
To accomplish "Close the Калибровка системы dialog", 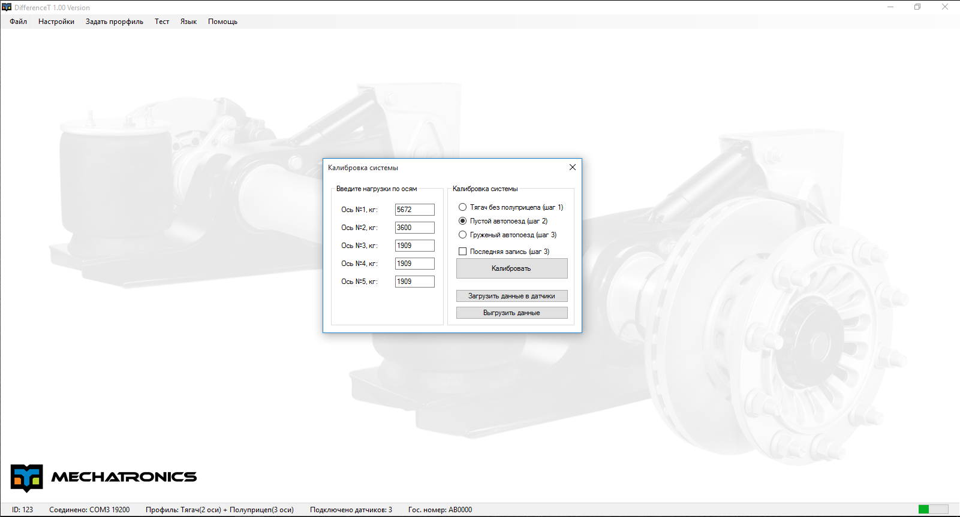I will 572,168.
